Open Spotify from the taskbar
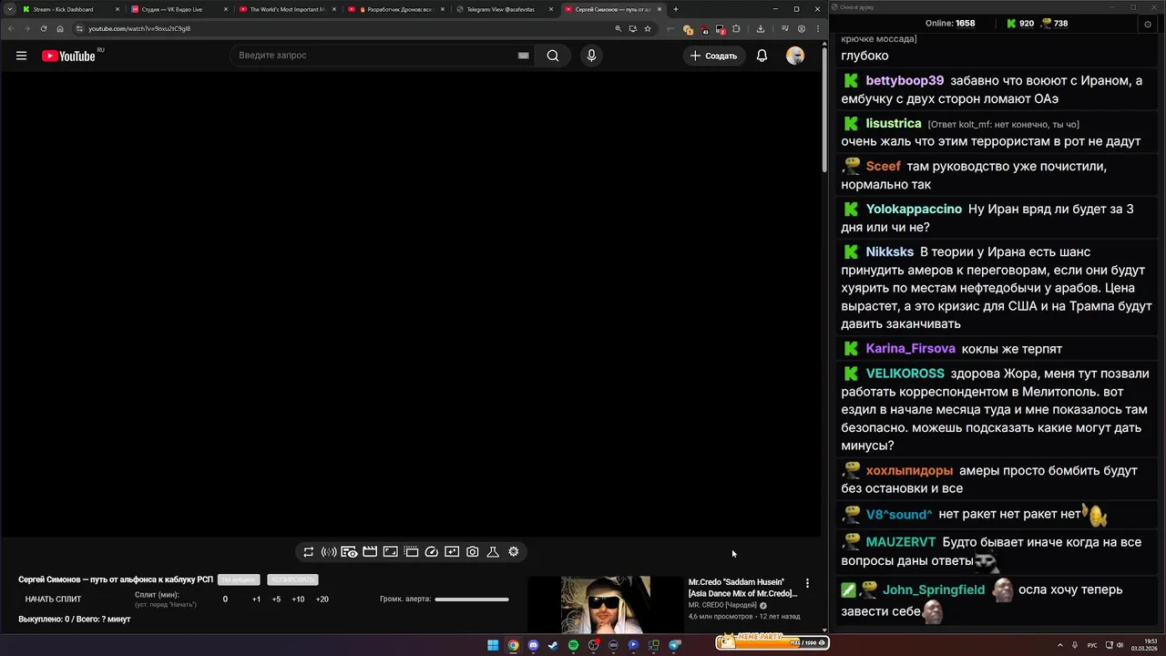This screenshot has height=656, width=1166. pos(573,645)
